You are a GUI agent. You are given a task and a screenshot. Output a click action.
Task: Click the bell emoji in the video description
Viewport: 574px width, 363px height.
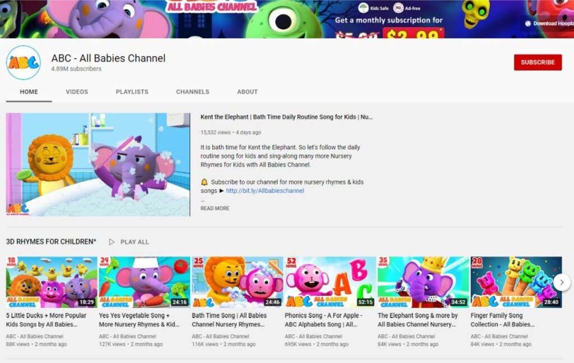pyautogui.click(x=204, y=181)
